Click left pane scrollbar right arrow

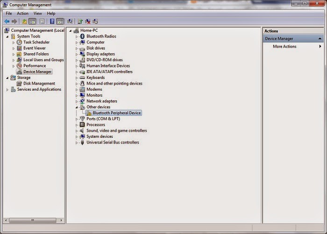point(61,220)
